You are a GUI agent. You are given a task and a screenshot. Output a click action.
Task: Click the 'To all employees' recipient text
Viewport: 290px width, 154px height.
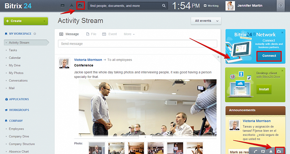click(120, 60)
